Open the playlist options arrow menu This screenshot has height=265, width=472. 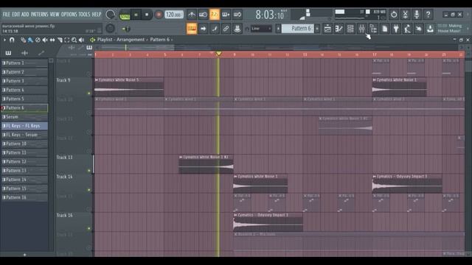pyautogui.click(x=4, y=40)
